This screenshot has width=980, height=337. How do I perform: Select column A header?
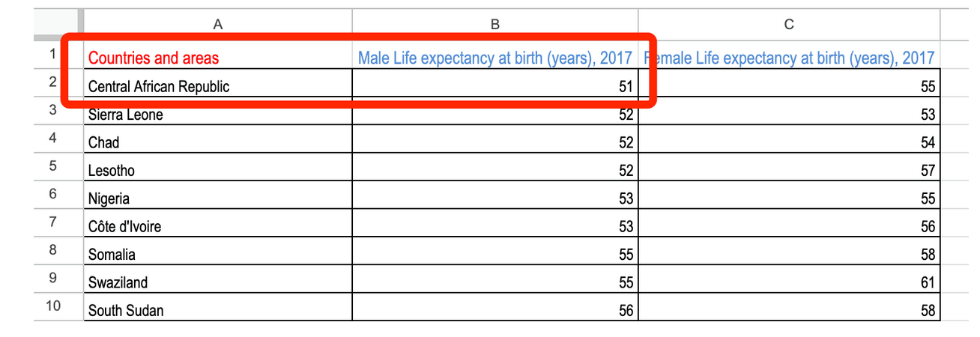217,25
